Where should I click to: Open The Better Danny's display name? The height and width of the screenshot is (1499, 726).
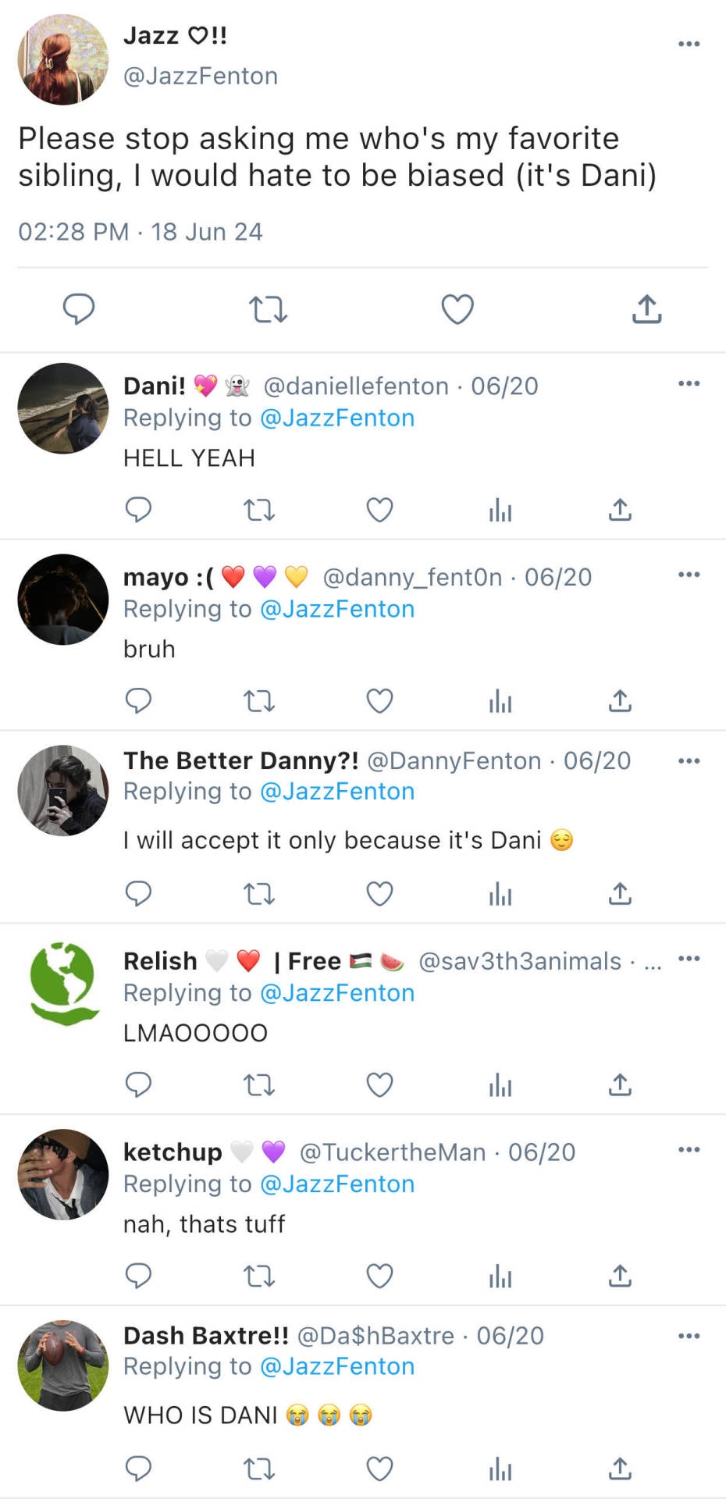pyautogui.click(x=240, y=760)
